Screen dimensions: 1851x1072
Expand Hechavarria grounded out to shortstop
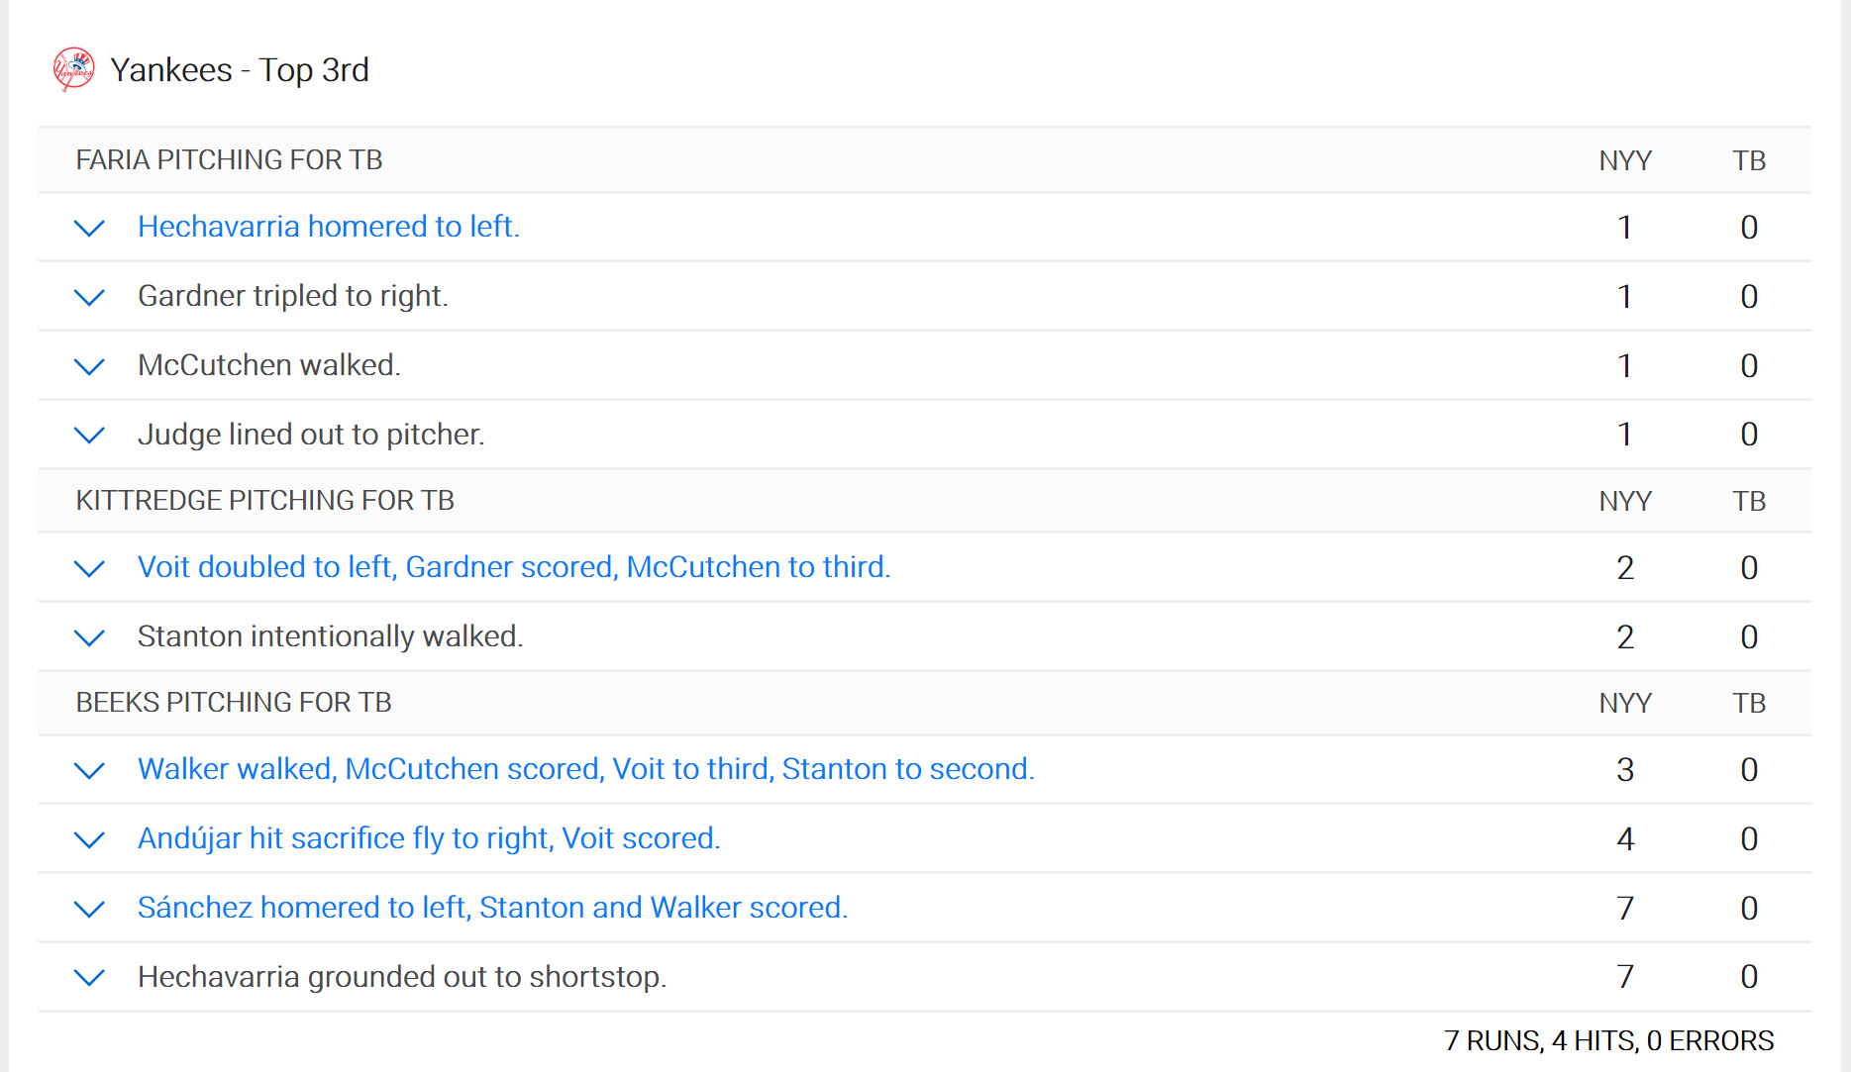pyautogui.click(x=89, y=977)
